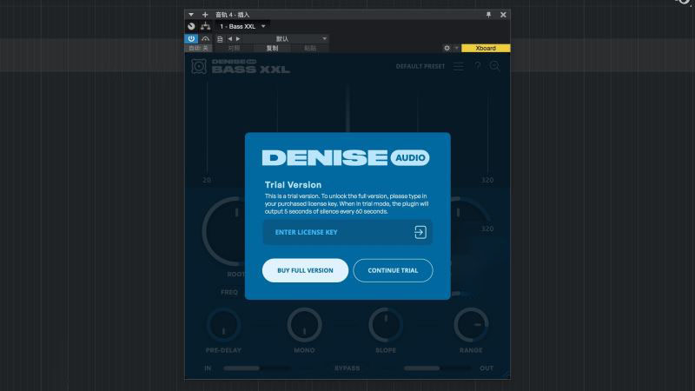
Task: Adjust the Pre-Delay knob
Action: pos(223,324)
